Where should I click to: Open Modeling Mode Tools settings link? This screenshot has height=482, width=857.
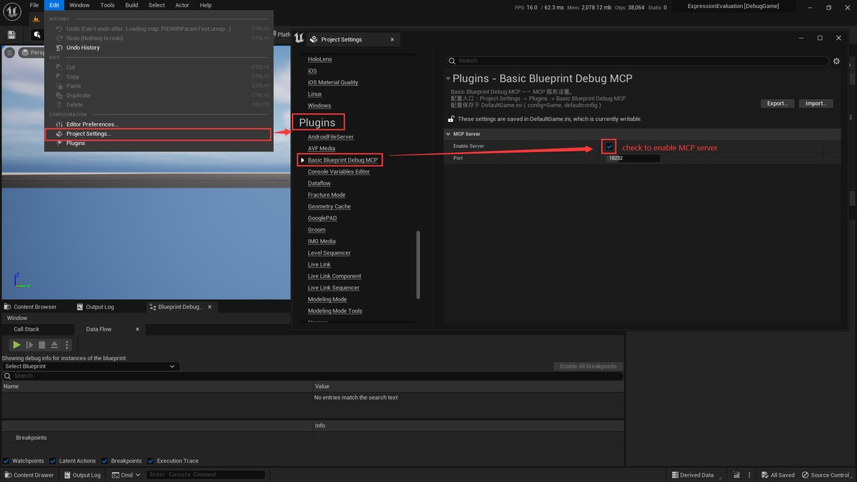[335, 311]
